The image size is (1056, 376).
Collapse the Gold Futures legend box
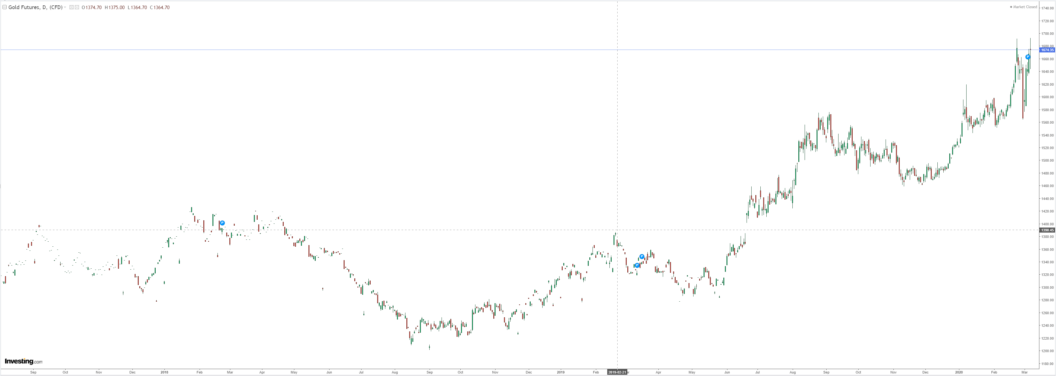[x=4, y=8]
